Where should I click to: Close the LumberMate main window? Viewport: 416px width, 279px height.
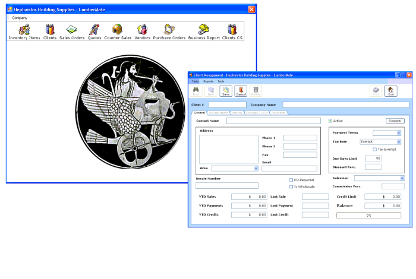(x=251, y=9)
